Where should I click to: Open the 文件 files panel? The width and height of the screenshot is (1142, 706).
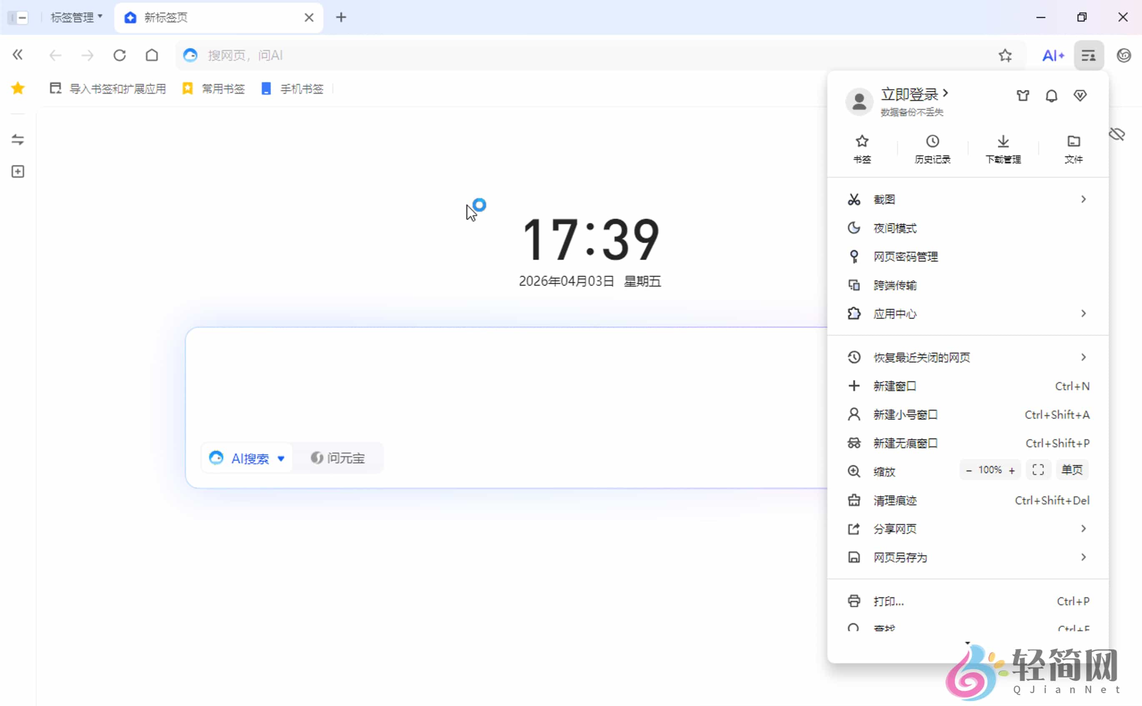1073,148
